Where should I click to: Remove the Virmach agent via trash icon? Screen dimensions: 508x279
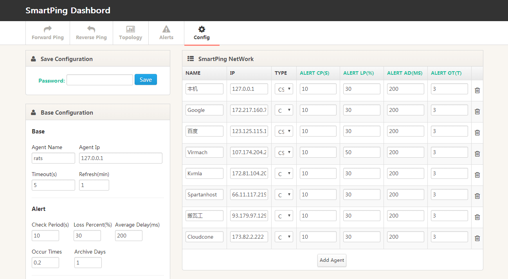point(477,154)
